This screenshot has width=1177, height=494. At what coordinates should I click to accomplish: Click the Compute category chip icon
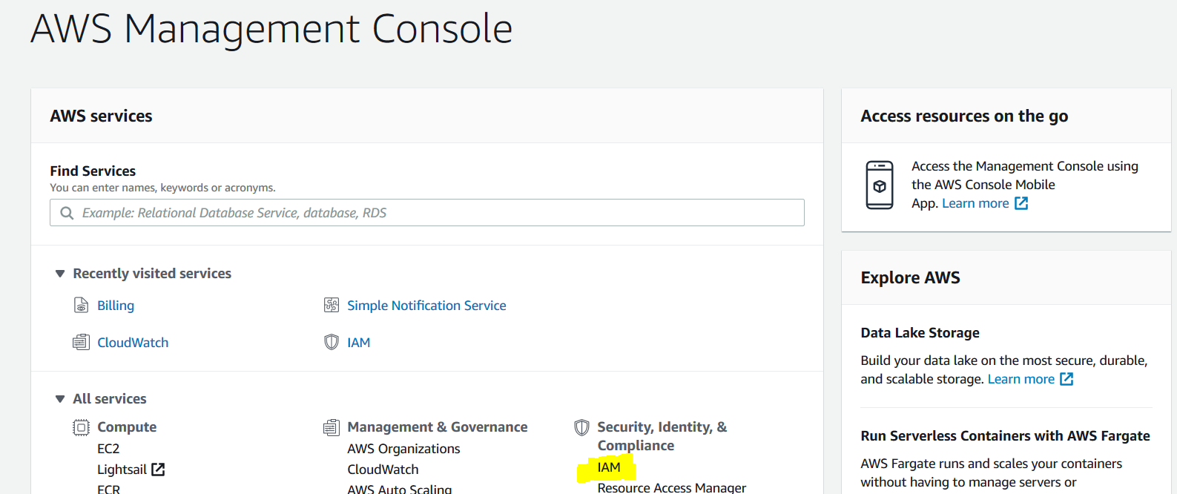click(x=81, y=427)
